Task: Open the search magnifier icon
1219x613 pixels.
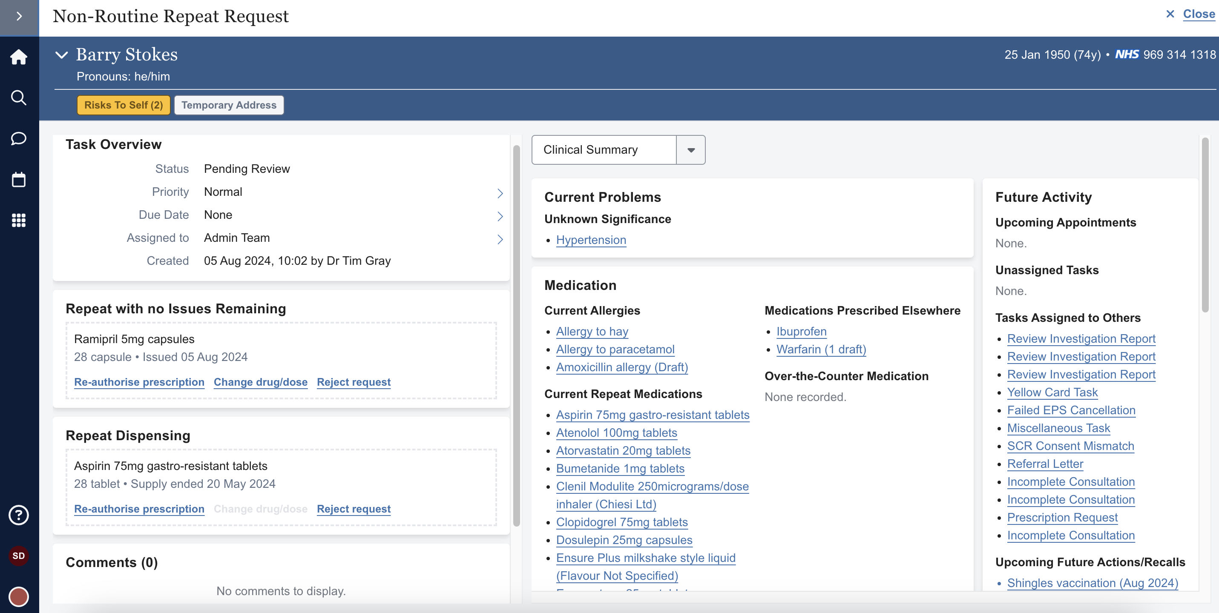Action: (x=19, y=97)
